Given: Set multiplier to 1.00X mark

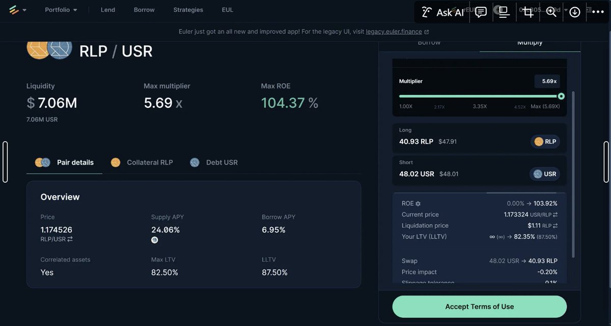Looking at the screenshot, I should click(406, 106).
